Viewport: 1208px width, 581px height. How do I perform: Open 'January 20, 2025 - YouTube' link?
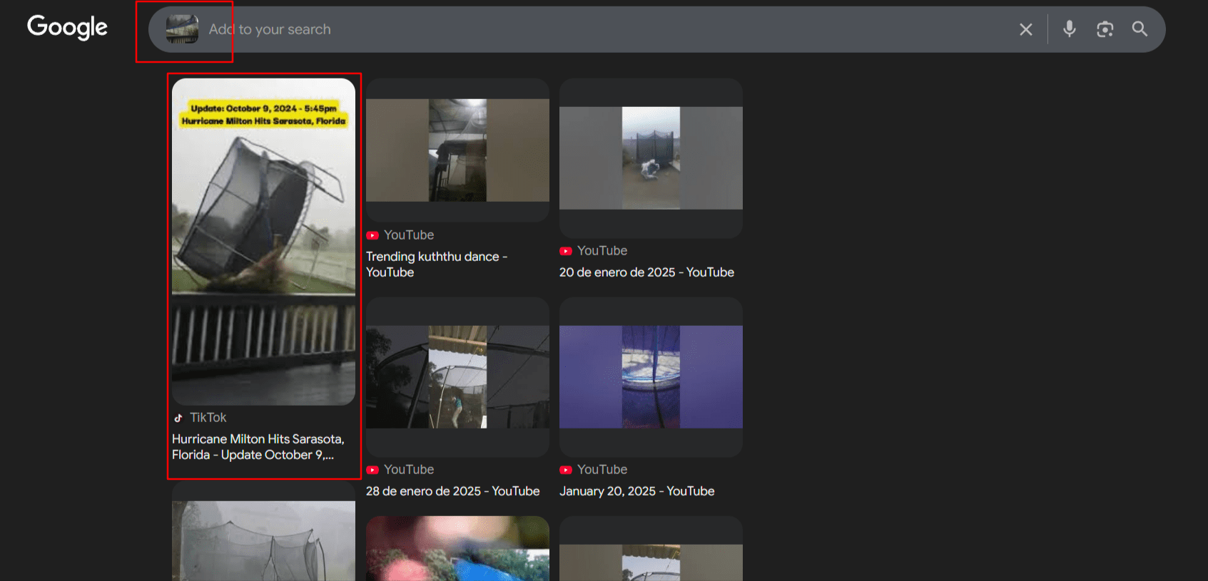636,491
